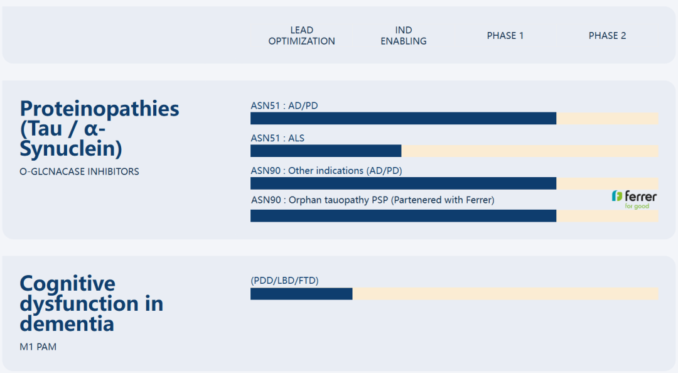Select the (PDD/LBD/FTD) label
Image resolution: width=678 pixels, height=373 pixels.
[x=284, y=281]
